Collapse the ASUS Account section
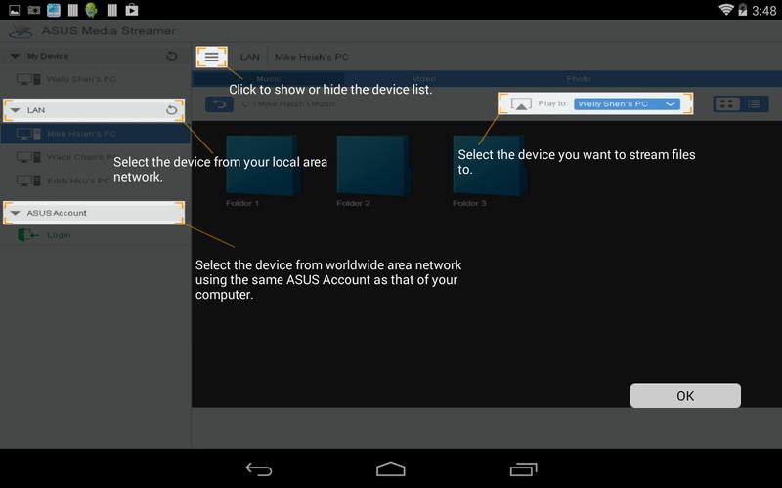This screenshot has width=782, height=488. click(15, 213)
